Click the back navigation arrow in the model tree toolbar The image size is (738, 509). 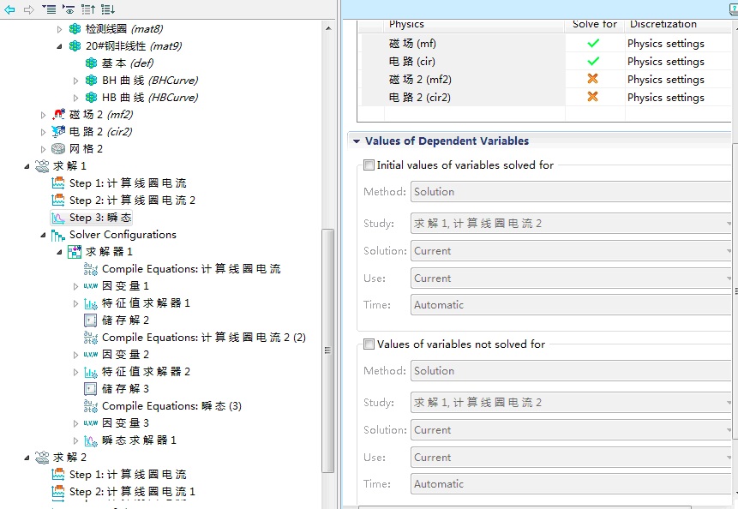(9, 9)
